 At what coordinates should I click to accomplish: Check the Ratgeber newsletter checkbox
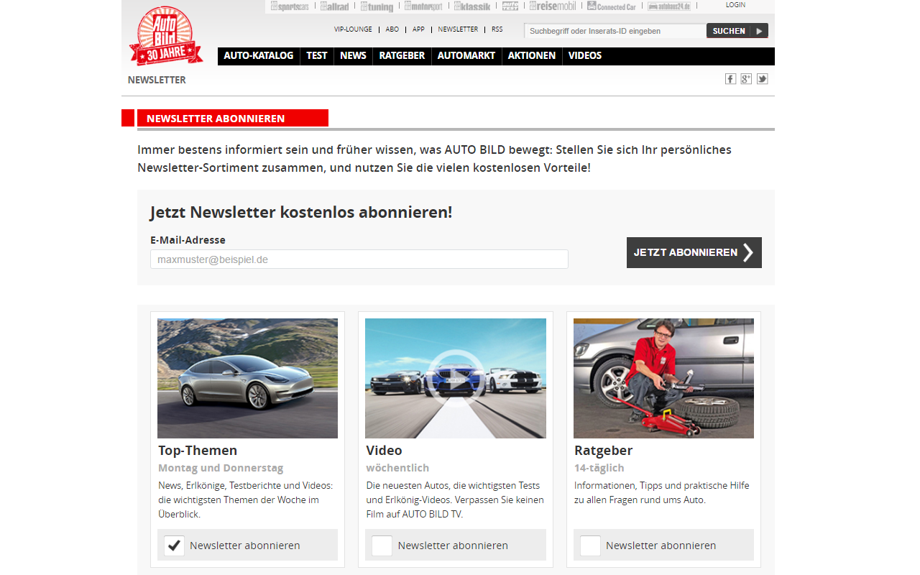tap(590, 546)
